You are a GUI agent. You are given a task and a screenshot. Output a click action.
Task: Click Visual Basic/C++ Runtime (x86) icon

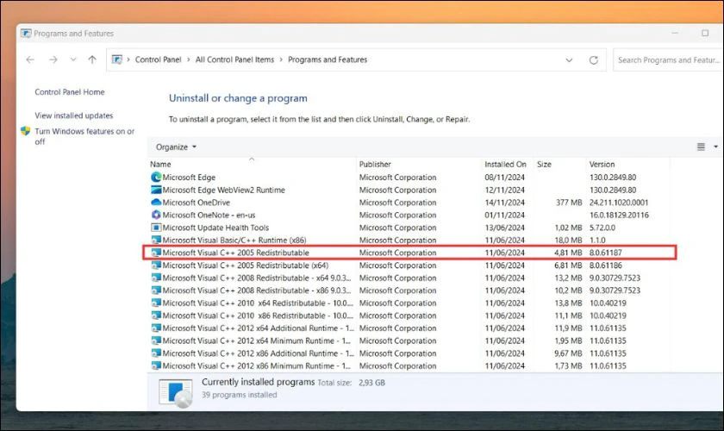pos(156,240)
